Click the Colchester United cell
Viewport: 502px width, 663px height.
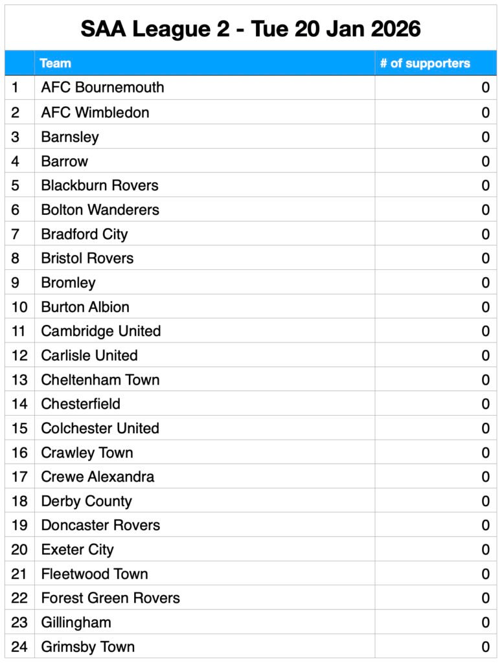click(100, 428)
